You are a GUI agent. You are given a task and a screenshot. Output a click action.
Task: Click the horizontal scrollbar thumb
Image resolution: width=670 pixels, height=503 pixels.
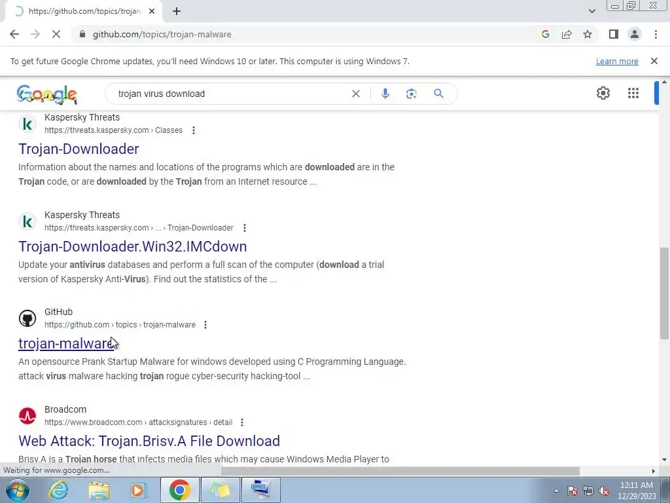[x=400, y=471]
